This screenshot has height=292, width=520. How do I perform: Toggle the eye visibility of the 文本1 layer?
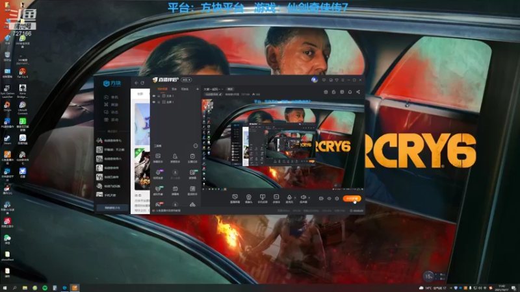(x=154, y=96)
